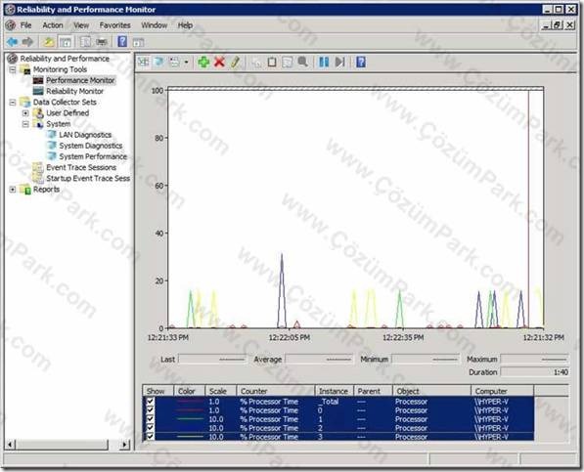Uncheck Show box for _Total instance counter
This screenshot has width=584, height=472.
[x=150, y=402]
